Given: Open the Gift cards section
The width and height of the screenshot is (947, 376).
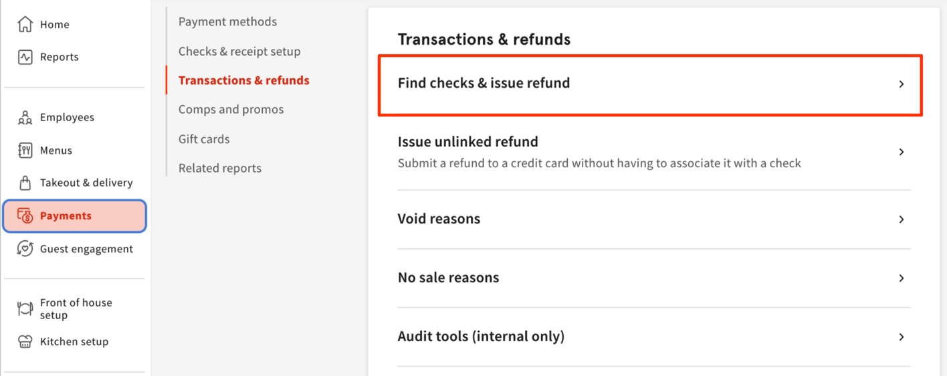Looking at the screenshot, I should [x=204, y=139].
